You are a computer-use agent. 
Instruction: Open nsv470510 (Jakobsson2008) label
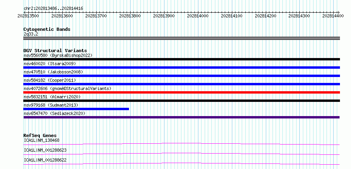coord(53,72)
